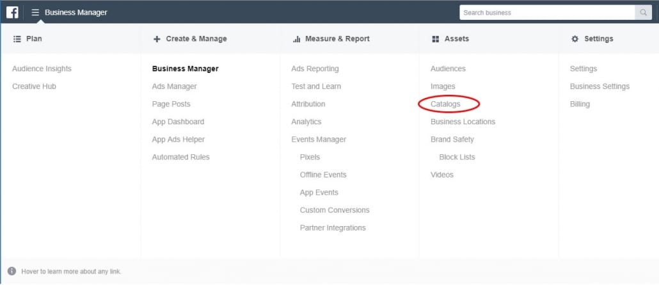Image resolution: width=659 pixels, height=285 pixels.
Task: Click the Settings gear icon
Action: click(x=575, y=39)
